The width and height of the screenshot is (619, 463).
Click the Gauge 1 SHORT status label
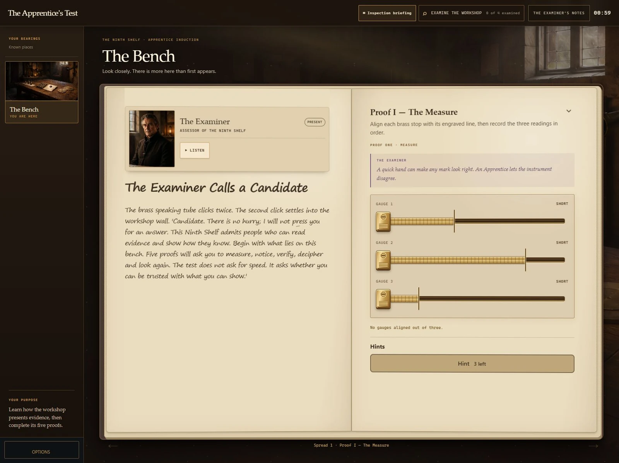(x=562, y=204)
